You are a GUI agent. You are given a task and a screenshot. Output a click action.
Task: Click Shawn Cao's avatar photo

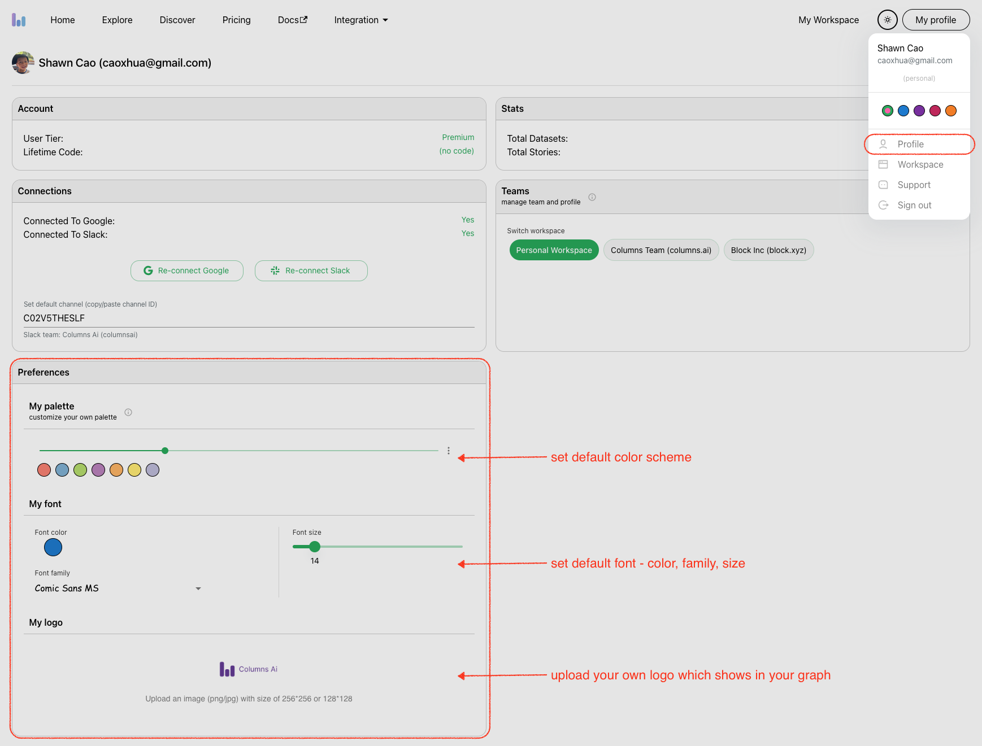click(23, 63)
